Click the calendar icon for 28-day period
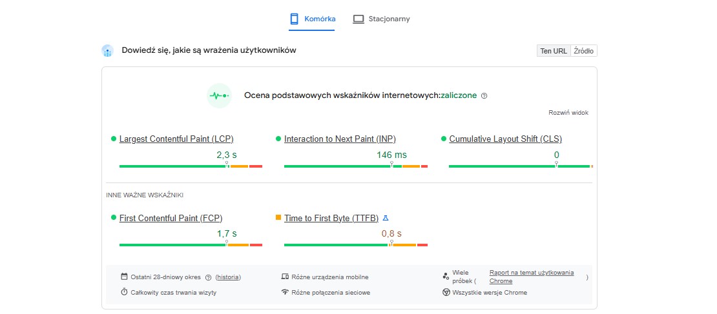This screenshot has width=717, height=314. pyautogui.click(x=124, y=277)
